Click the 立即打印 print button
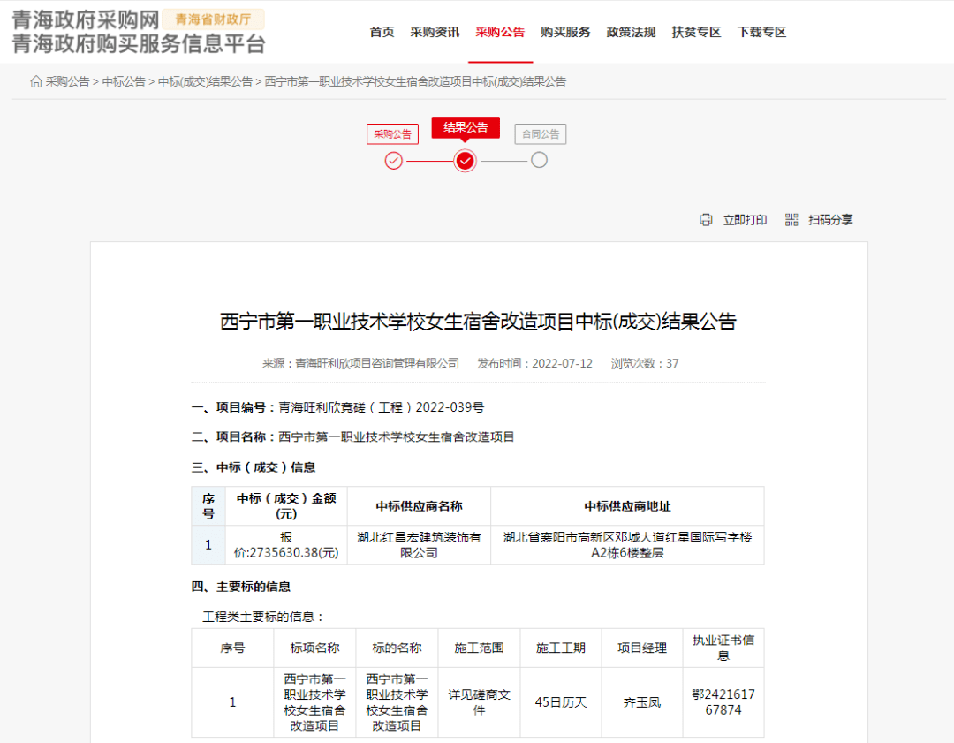 [x=745, y=220]
